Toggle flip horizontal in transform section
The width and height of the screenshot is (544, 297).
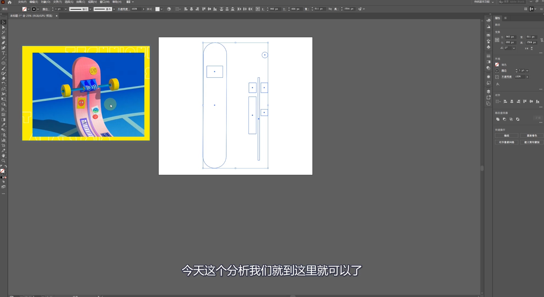click(526, 48)
